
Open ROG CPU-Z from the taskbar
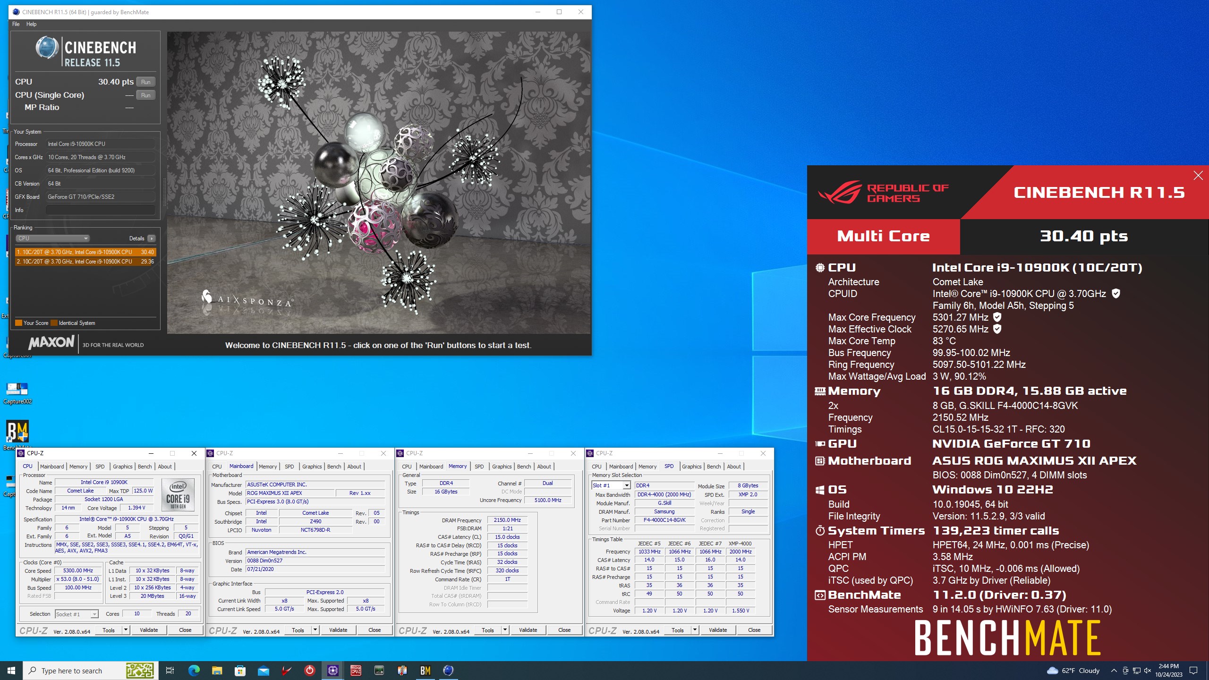[356, 671]
